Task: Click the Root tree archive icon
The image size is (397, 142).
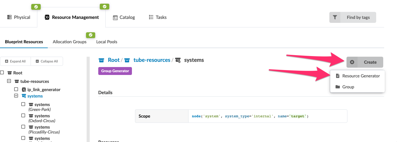Action: pos(9,73)
